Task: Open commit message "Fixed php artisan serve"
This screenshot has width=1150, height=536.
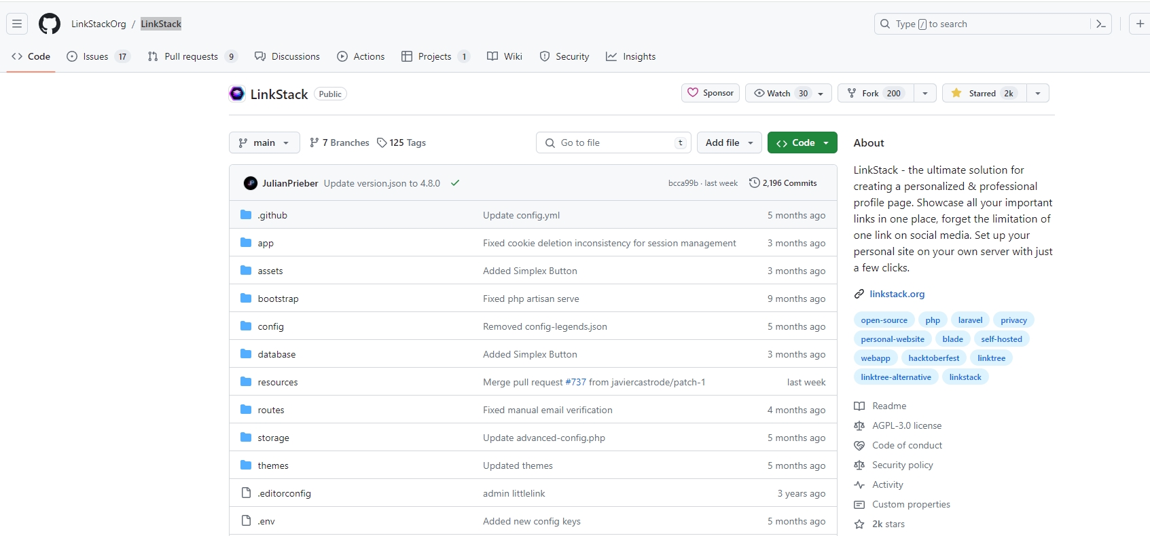Action: [x=531, y=299]
